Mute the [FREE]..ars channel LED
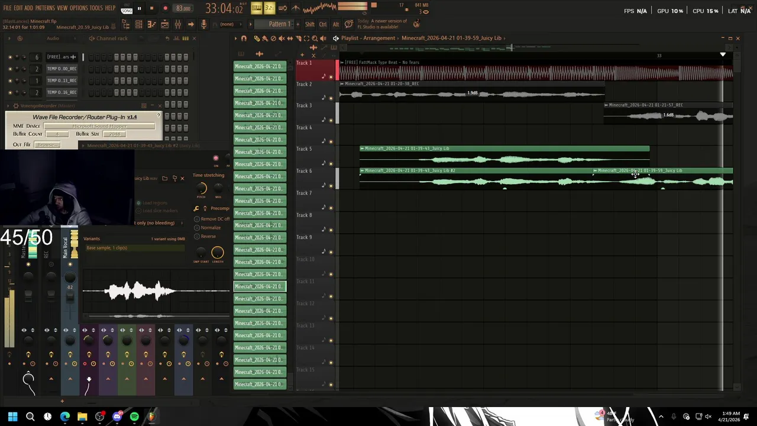The image size is (757, 426). point(10,57)
